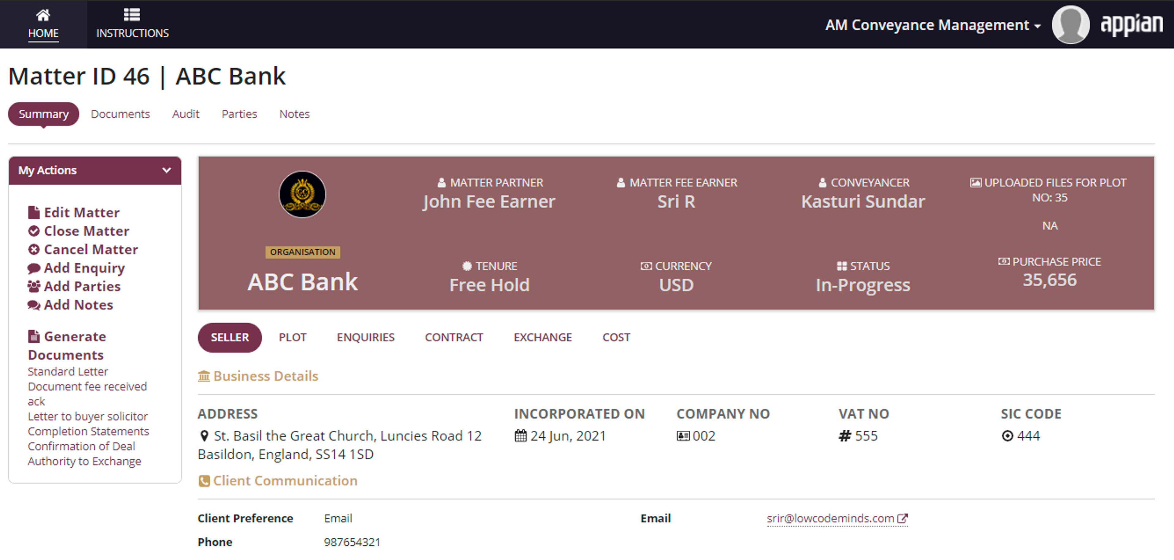Click the address map pin icon

[205, 436]
